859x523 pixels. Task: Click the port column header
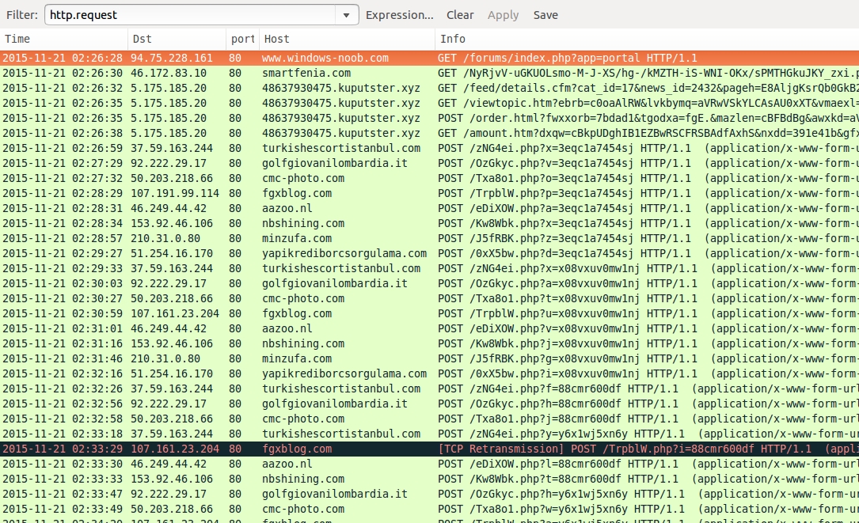point(242,39)
